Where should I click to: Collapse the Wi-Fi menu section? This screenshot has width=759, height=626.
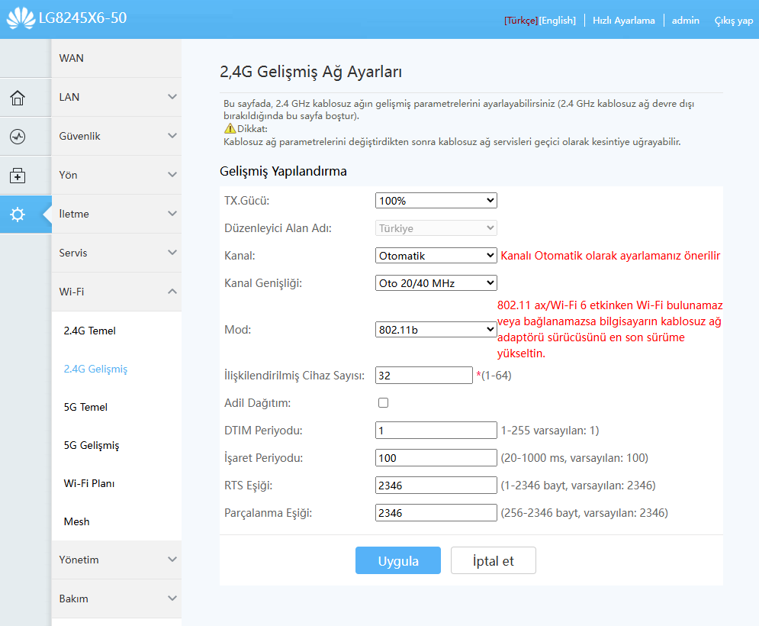point(117,292)
